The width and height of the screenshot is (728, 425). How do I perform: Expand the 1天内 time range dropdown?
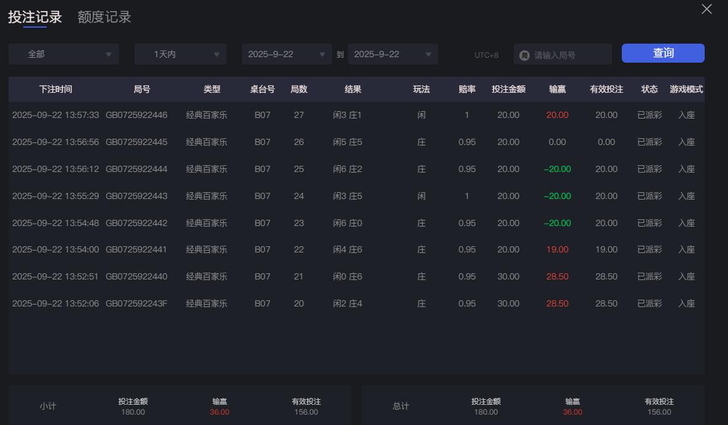coord(180,54)
